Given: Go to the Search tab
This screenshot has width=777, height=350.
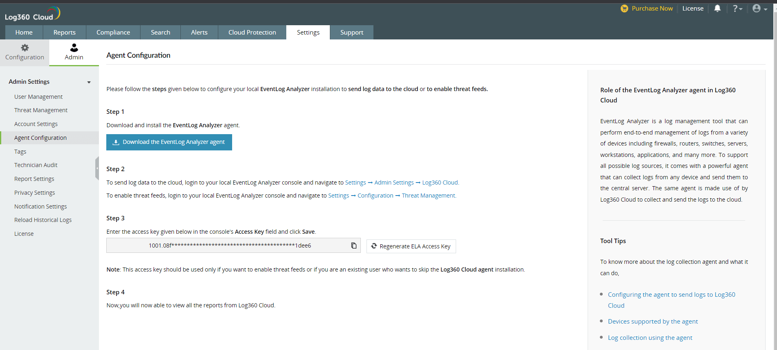Looking at the screenshot, I should 160,33.
